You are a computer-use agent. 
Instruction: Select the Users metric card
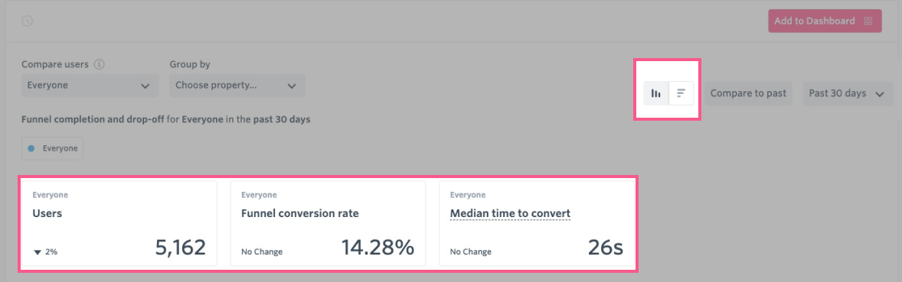pos(119,223)
